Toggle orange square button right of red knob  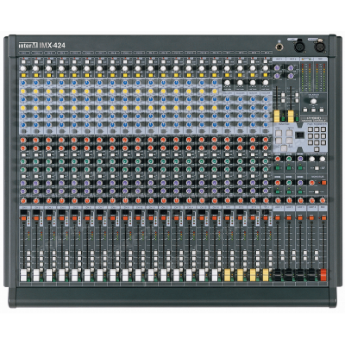pyautogui.click(x=324, y=183)
